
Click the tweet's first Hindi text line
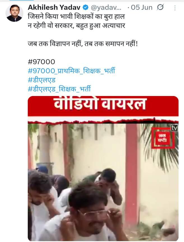coord(76,17)
